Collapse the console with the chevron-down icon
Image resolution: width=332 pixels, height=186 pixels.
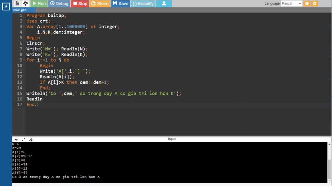(x=16, y=139)
